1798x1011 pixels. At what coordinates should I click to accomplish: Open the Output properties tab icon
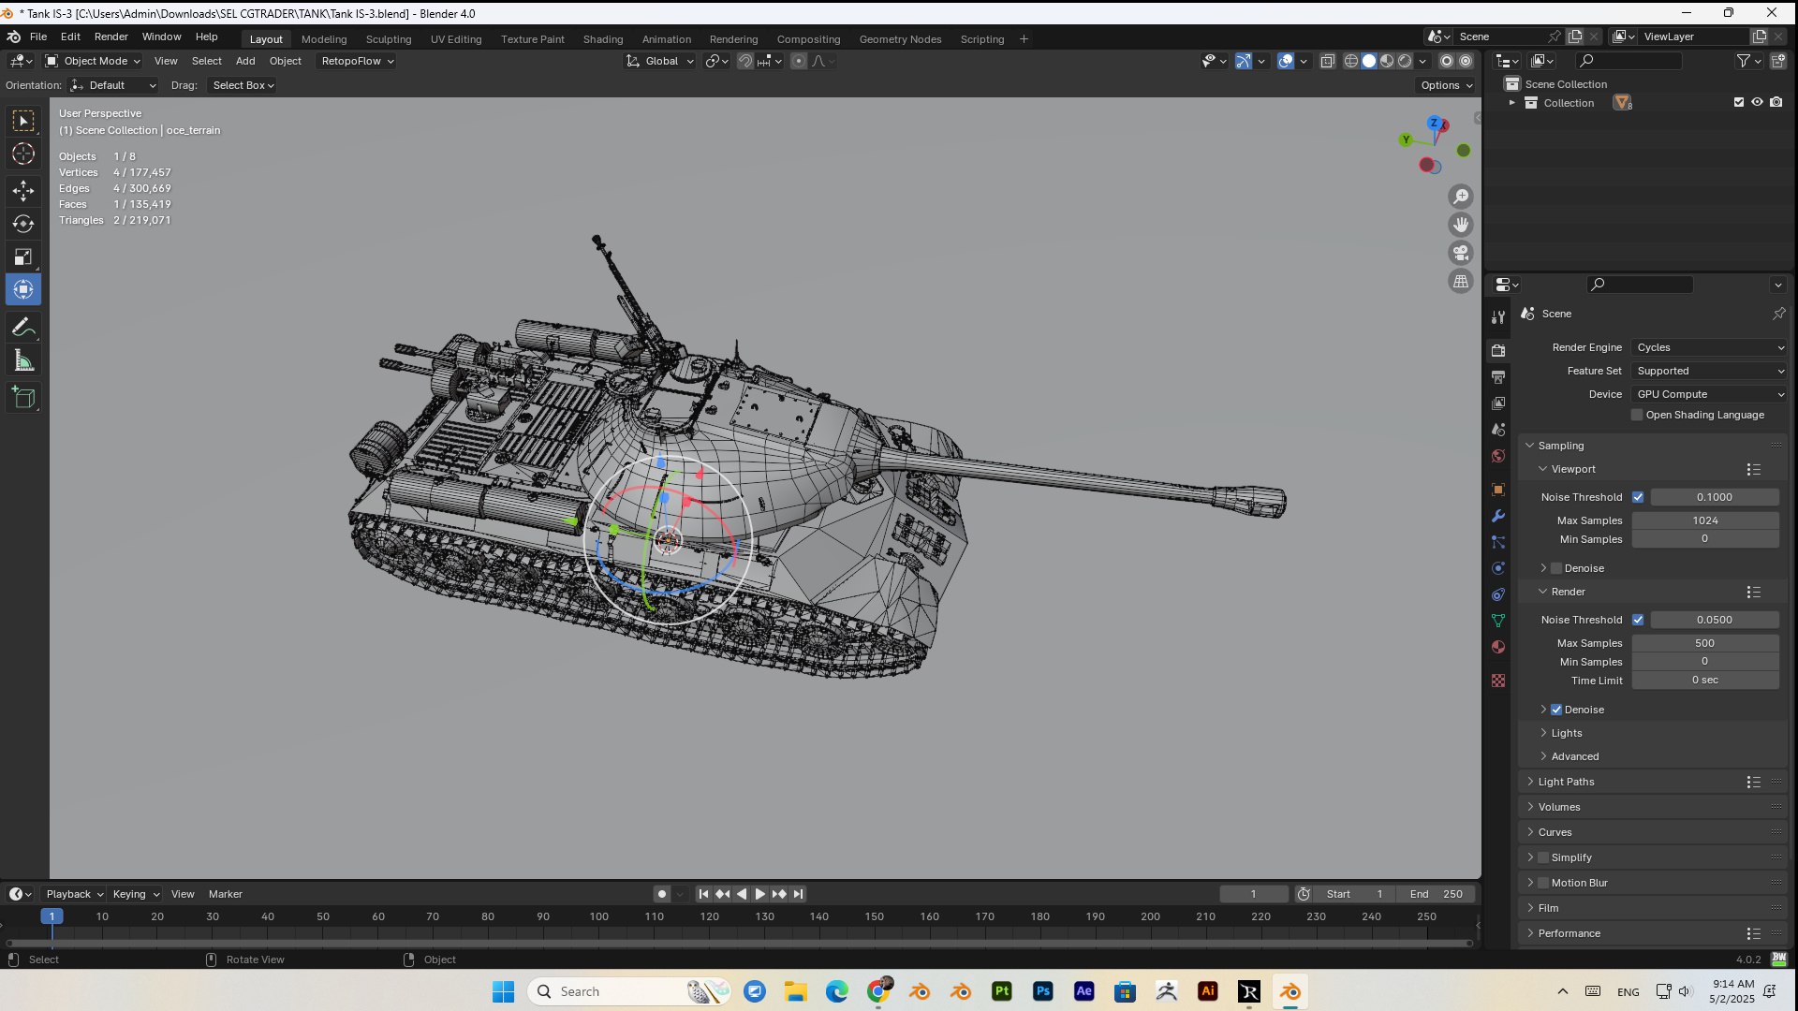click(1498, 377)
